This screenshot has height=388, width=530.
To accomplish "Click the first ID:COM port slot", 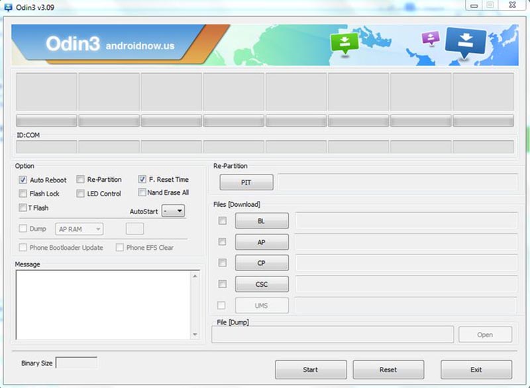I will pyautogui.click(x=46, y=147).
